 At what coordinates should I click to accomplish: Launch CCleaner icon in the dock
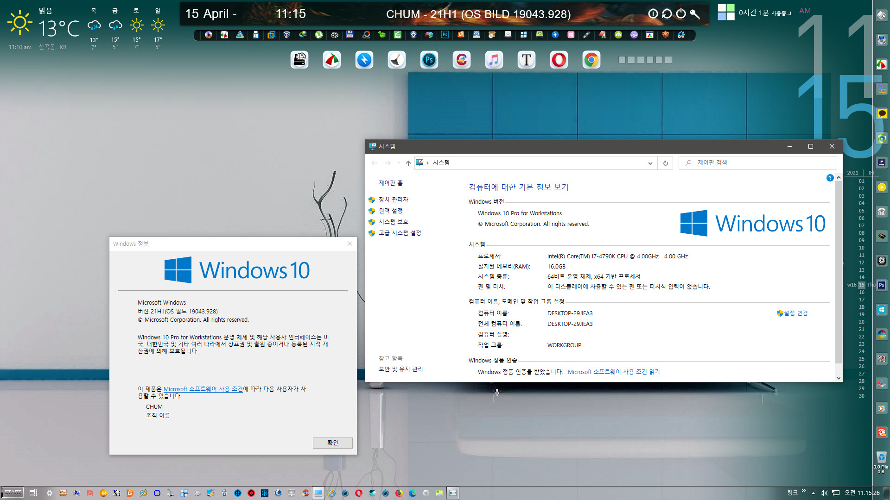coord(462,60)
